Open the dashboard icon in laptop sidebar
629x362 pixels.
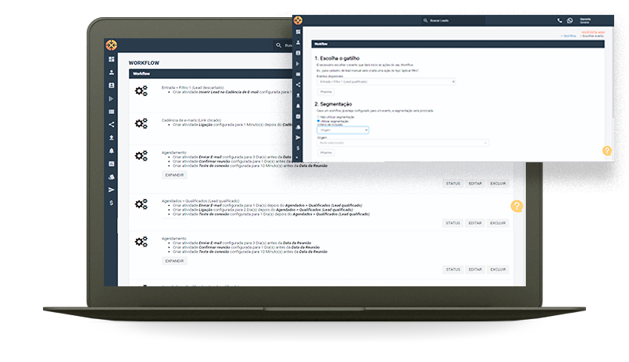click(x=112, y=59)
